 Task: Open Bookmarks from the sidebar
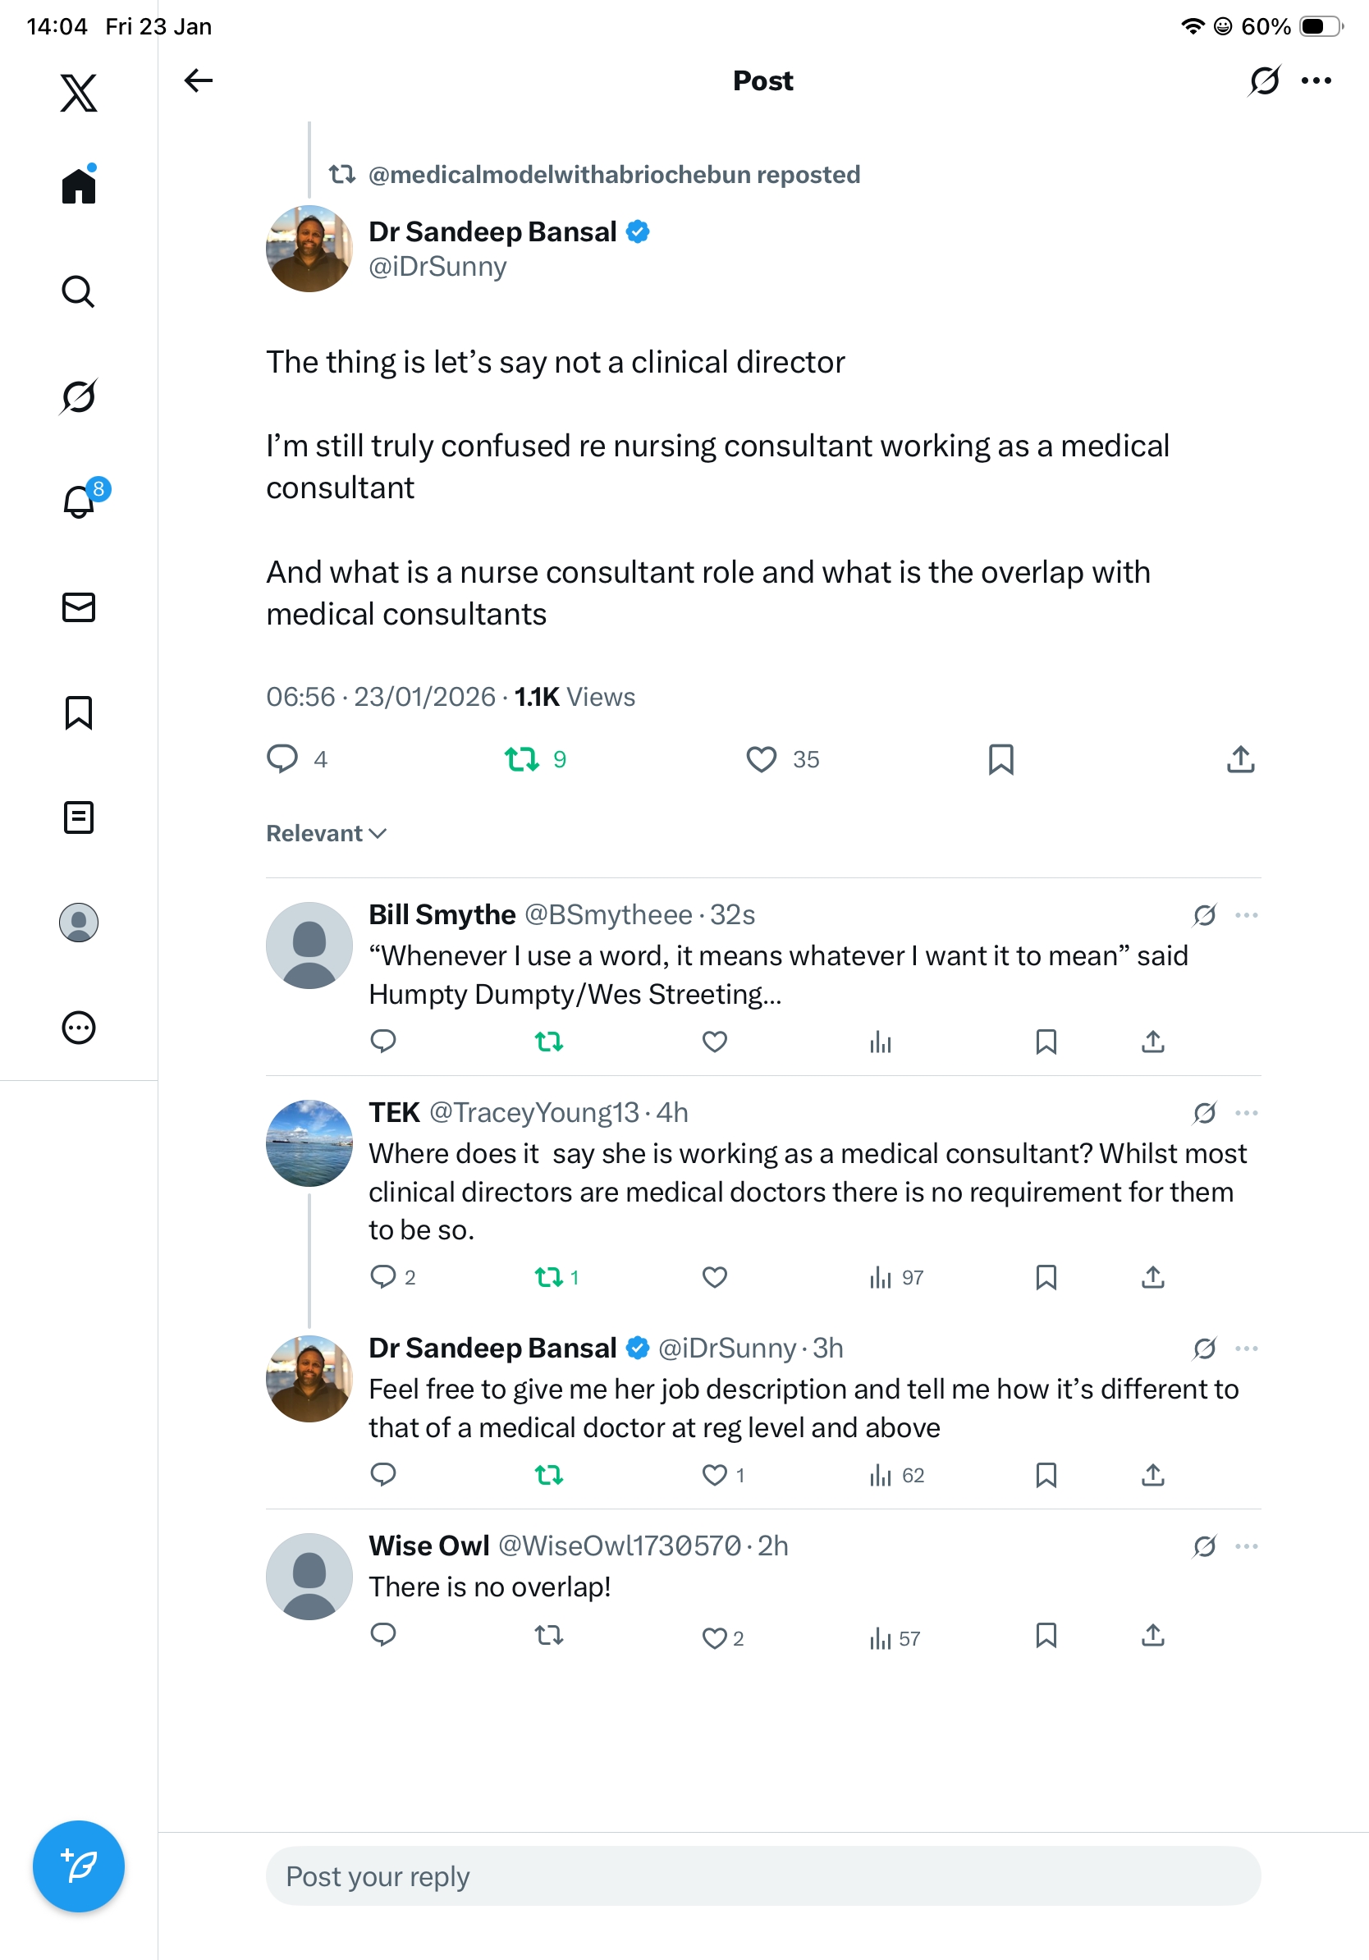pyautogui.click(x=79, y=712)
